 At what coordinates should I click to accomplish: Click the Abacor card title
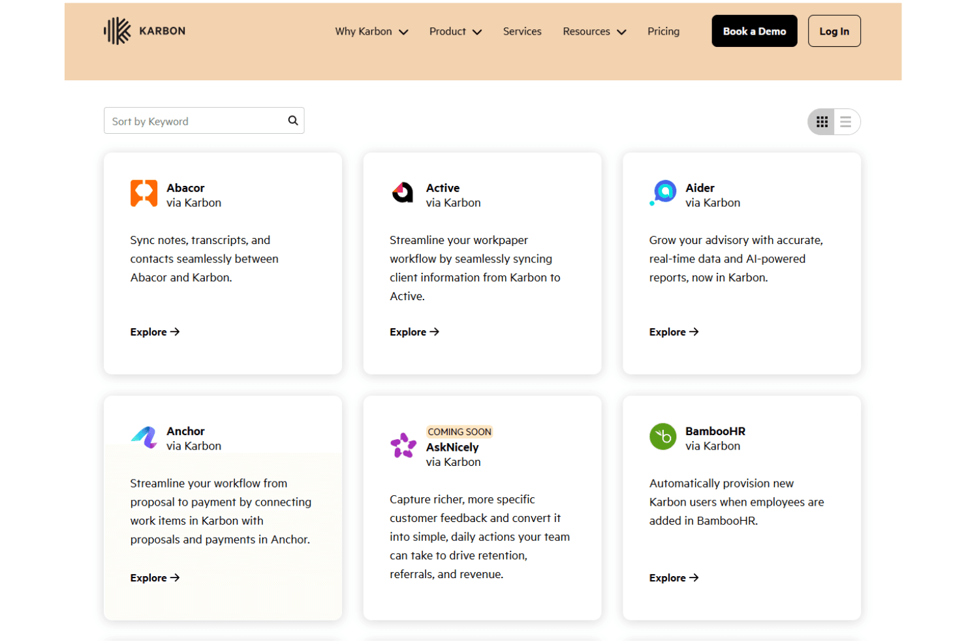click(x=185, y=188)
